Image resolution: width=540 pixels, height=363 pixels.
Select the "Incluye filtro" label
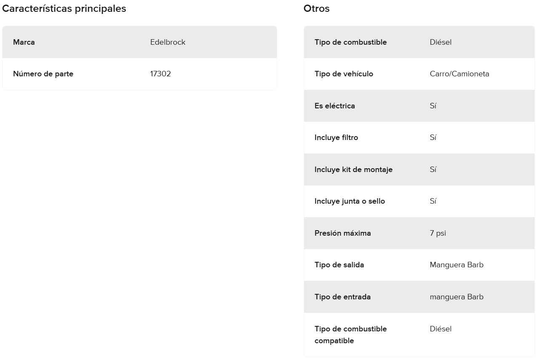(336, 137)
